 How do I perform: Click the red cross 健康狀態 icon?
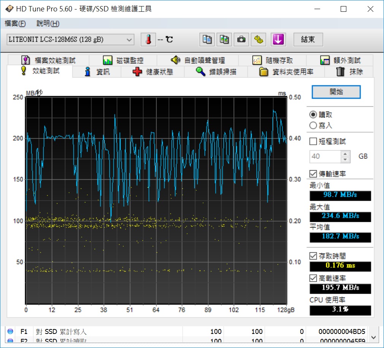137,72
